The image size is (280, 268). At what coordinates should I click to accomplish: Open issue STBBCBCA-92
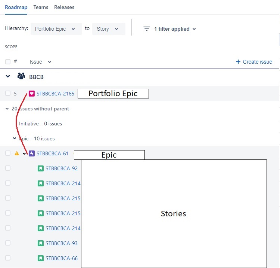[x=62, y=169]
